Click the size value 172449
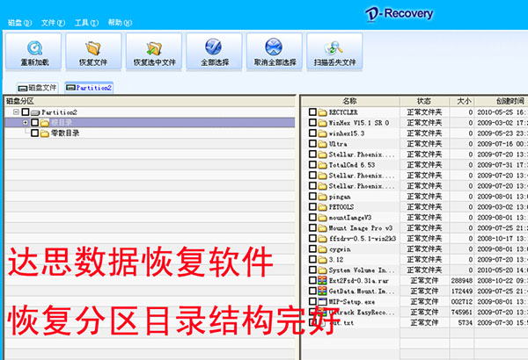Image resolution: width=528 pixels, height=360 pixels. [462, 292]
